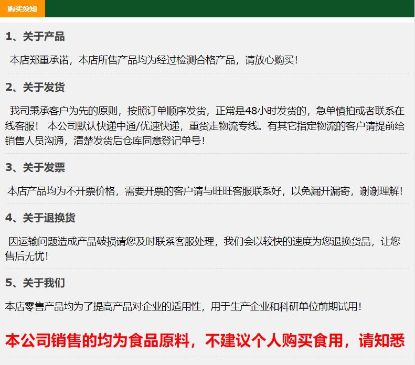Select the heading 4、关于退换货

click(x=40, y=218)
